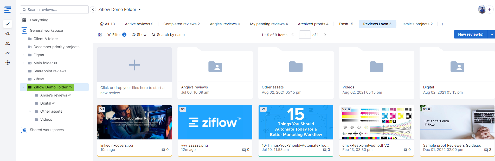Open the New review(s) dropdown arrow
Screen dimensions: 495x161
[491, 34]
